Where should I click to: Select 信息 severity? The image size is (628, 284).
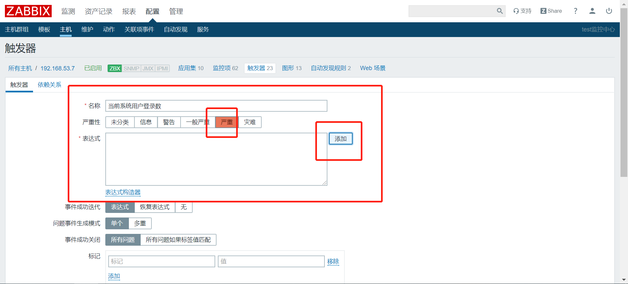[146, 122]
